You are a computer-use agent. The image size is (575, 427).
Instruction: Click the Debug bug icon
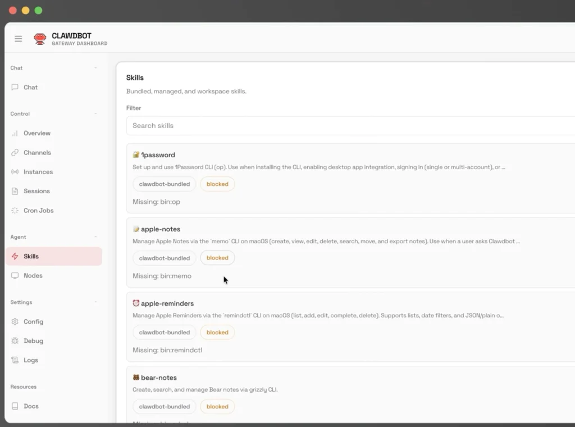[15, 341]
